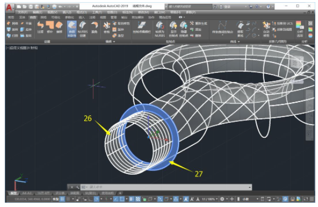
Task: Toggle NURBS Creation mode (NURBS创建)
Action: point(83,29)
